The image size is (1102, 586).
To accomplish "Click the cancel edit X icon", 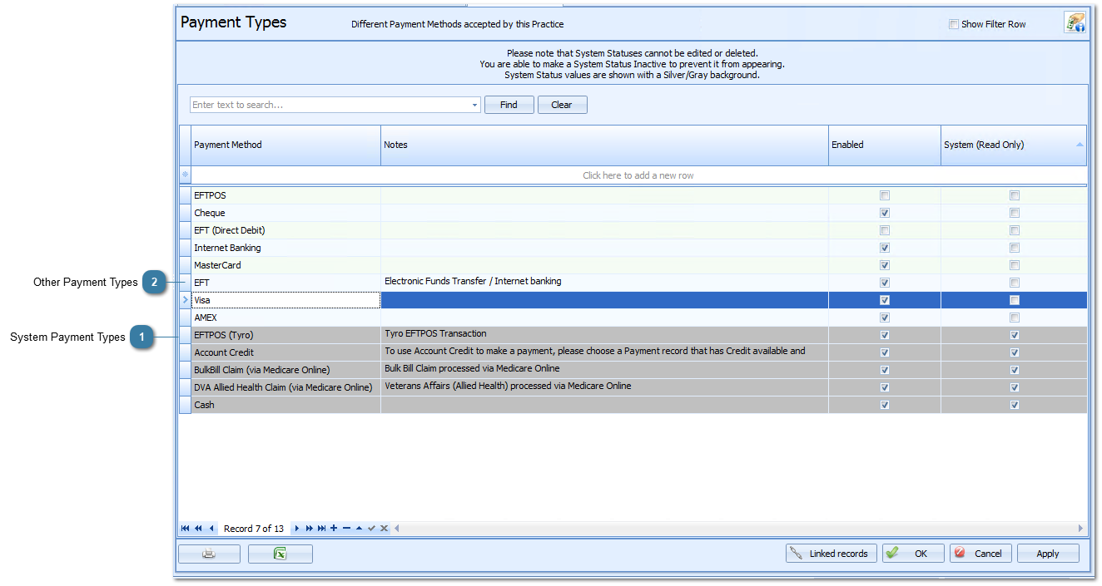I will pyautogui.click(x=384, y=529).
